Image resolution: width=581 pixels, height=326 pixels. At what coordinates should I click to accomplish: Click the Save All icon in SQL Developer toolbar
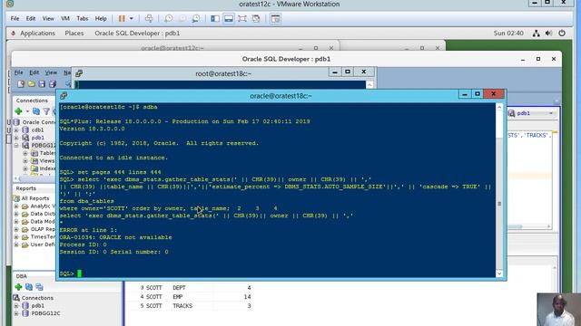click(x=53, y=84)
